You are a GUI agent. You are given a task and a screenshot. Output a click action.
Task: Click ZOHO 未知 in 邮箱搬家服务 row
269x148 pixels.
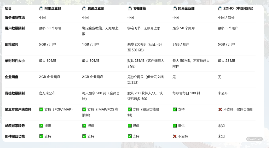tap(221, 126)
